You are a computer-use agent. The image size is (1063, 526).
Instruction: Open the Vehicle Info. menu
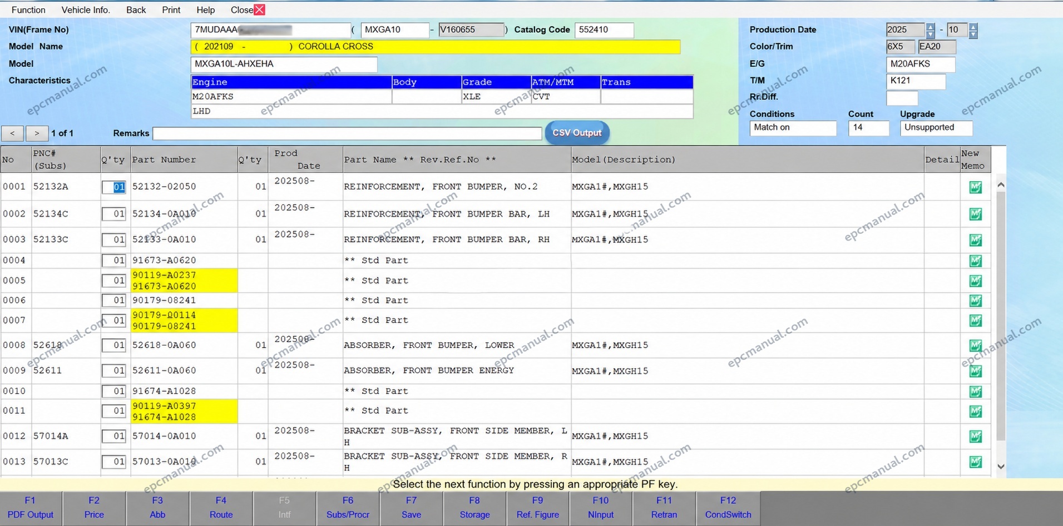pos(86,10)
